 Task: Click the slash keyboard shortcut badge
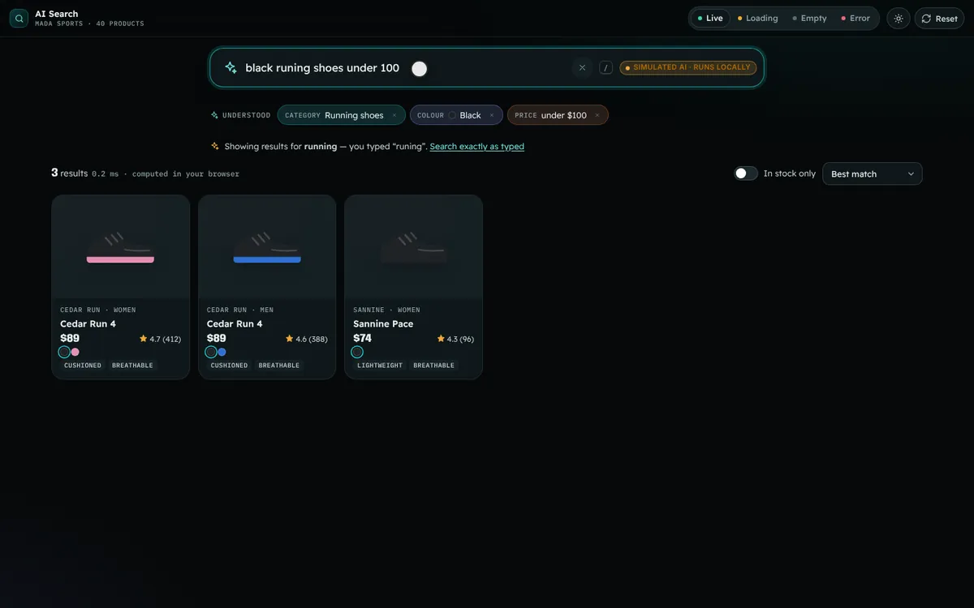[x=606, y=68]
